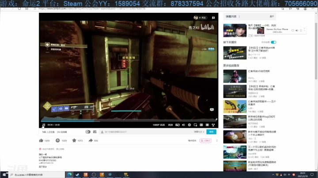Give coins with the coin icon
This screenshot has height=178, width=318.
[57, 141]
